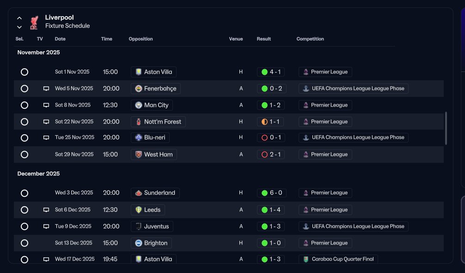Click the Brighton club badge
The width and height of the screenshot is (465, 273).
click(x=139, y=243)
